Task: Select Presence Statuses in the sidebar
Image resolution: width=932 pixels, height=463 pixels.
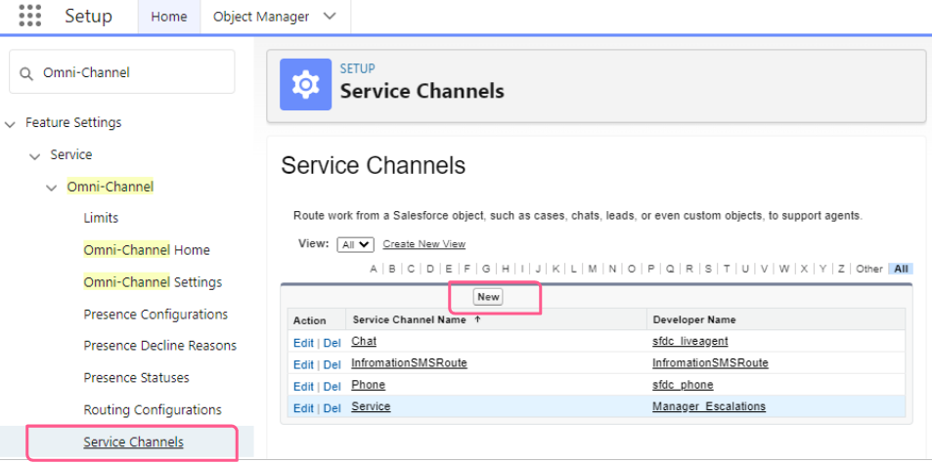Action: [136, 378]
